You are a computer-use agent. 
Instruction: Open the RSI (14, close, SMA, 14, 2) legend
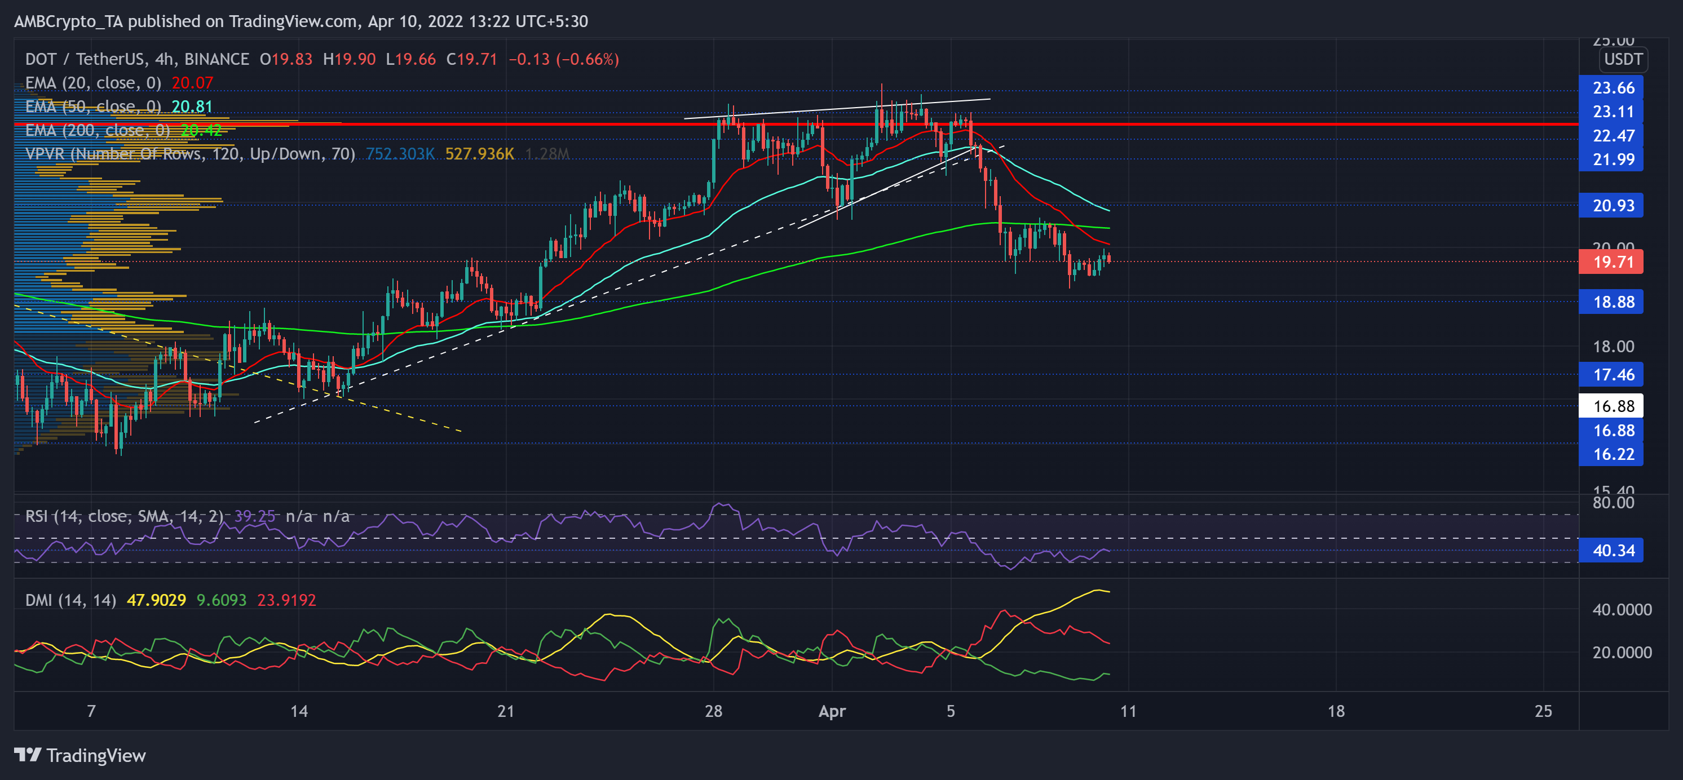point(124,516)
